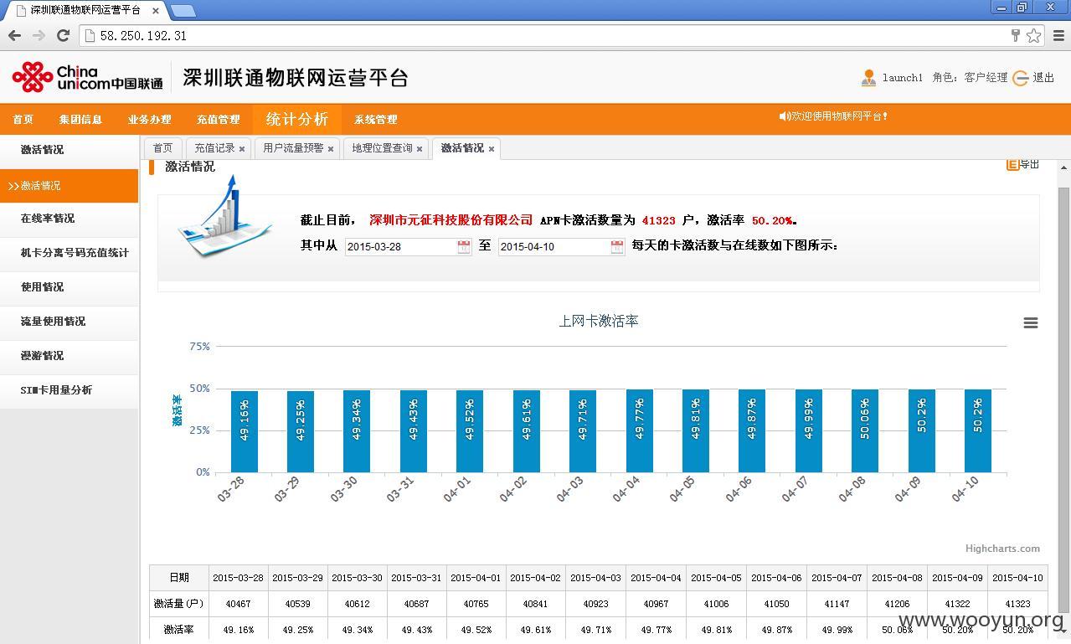Screen dimensions: 1071x644
Task: Click the 欢迎使用物联网平台 announcement text
Action: coord(840,116)
